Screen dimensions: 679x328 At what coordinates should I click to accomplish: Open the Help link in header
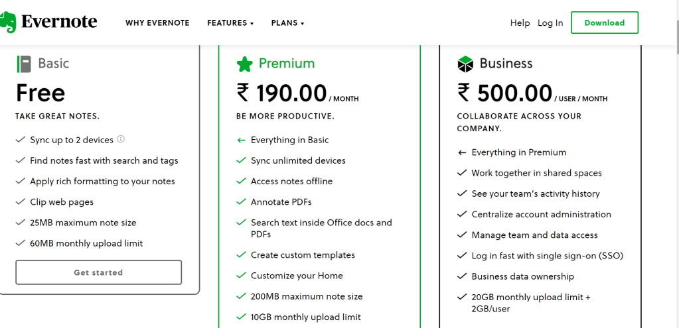pos(520,23)
